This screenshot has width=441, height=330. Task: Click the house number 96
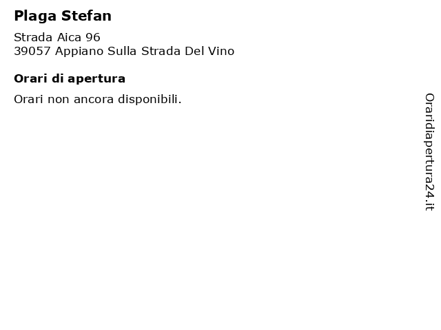[x=93, y=37]
